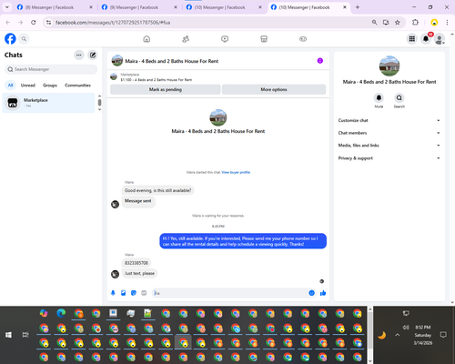The height and width of the screenshot is (364, 455).
Task: Open Chrome tab search dropdown
Action: pos(7,7)
